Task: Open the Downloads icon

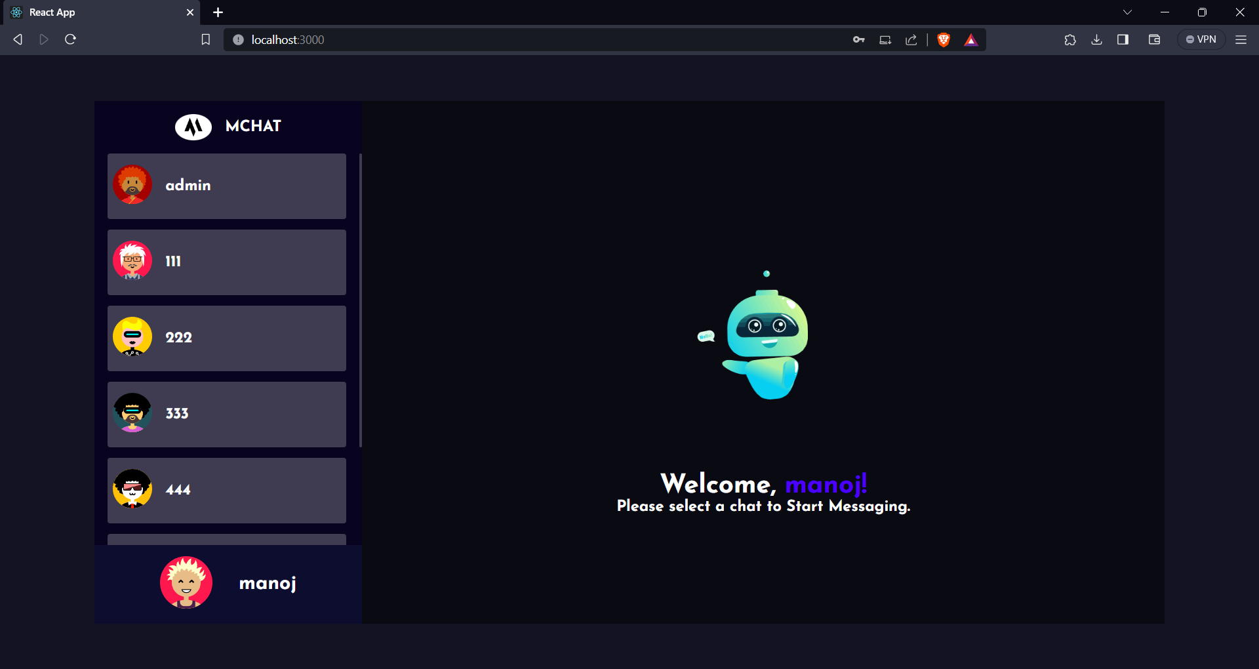Action: [1096, 39]
